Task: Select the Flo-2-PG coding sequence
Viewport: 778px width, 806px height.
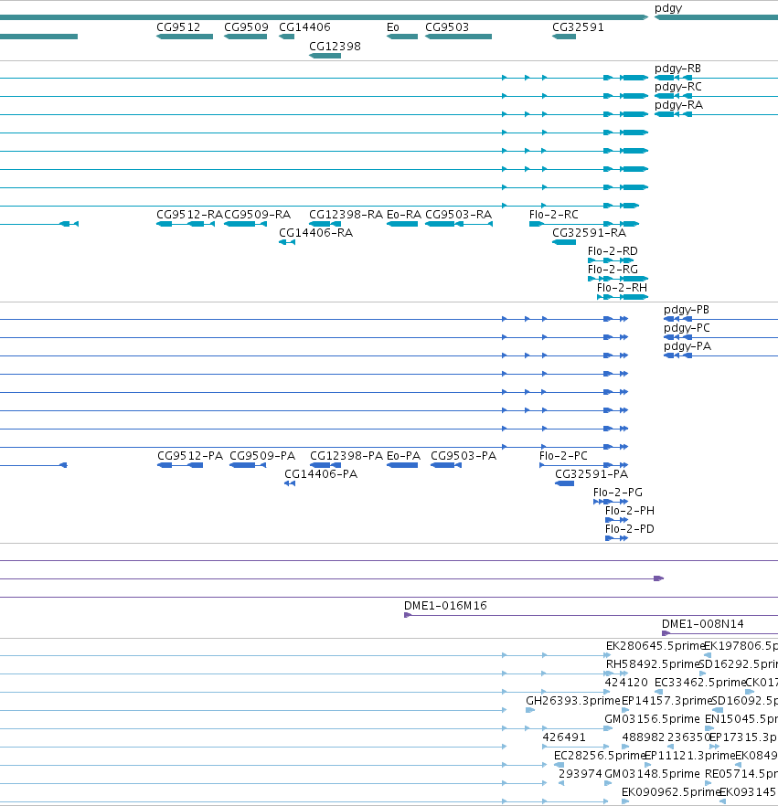Action: [x=611, y=502]
